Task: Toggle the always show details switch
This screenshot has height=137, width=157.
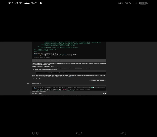Action: 93,88
